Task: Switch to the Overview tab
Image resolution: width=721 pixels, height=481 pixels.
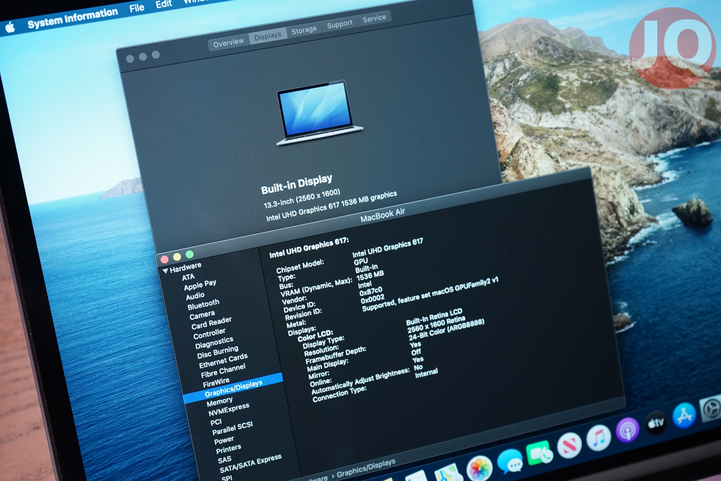Action: 228,43
